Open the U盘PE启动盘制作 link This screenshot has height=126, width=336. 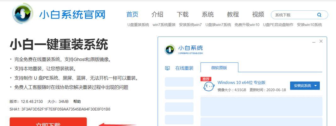[x=278, y=25]
